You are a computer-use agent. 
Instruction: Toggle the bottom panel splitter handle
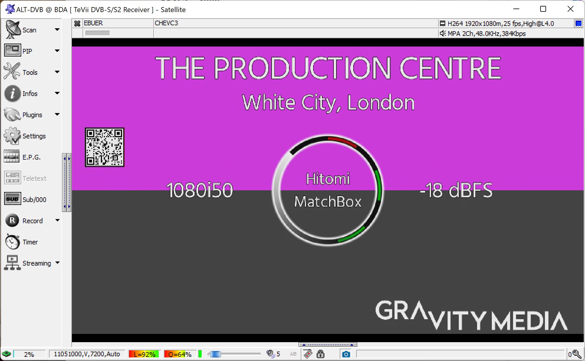coord(328,345)
